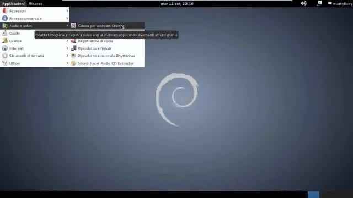Expand the Accessori submenu arrow
Viewport: 353px width, 198px height.
[x=67, y=11]
